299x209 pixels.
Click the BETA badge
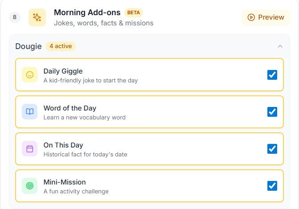click(x=134, y=12)
